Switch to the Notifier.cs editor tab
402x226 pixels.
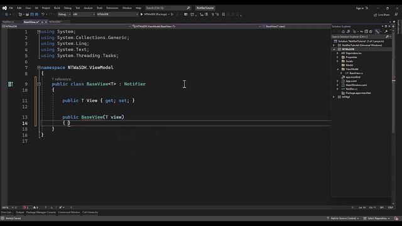point(8,22)
